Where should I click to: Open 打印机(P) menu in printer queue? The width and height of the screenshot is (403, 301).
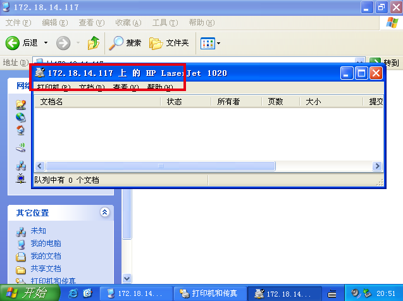(53, 87)
